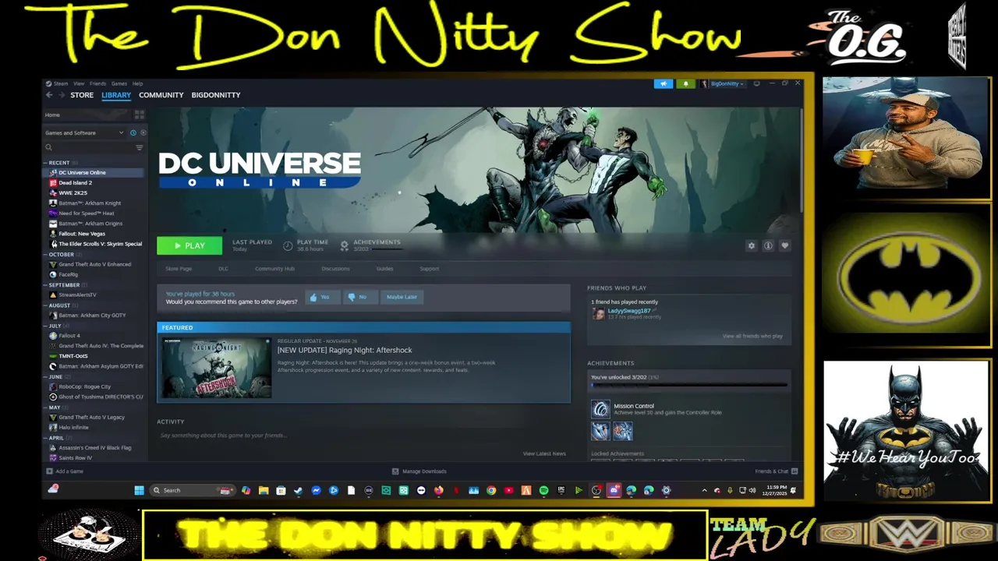
Task: Open Friends & Chat panel
Action: (x=776, y=471)
